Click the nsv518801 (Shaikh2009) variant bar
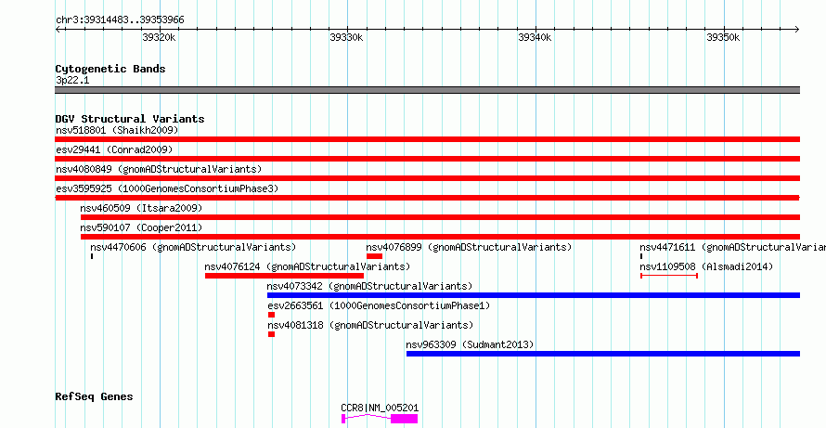This screenshot has height=428, width=826. pyautogui.click(x=427, y=139)
